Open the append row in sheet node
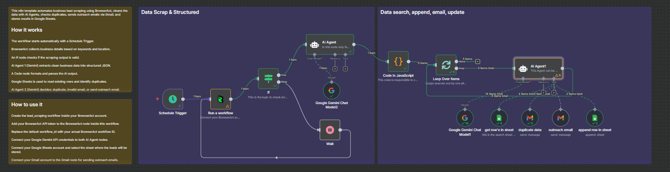670x172 pixels. (595, 118)
